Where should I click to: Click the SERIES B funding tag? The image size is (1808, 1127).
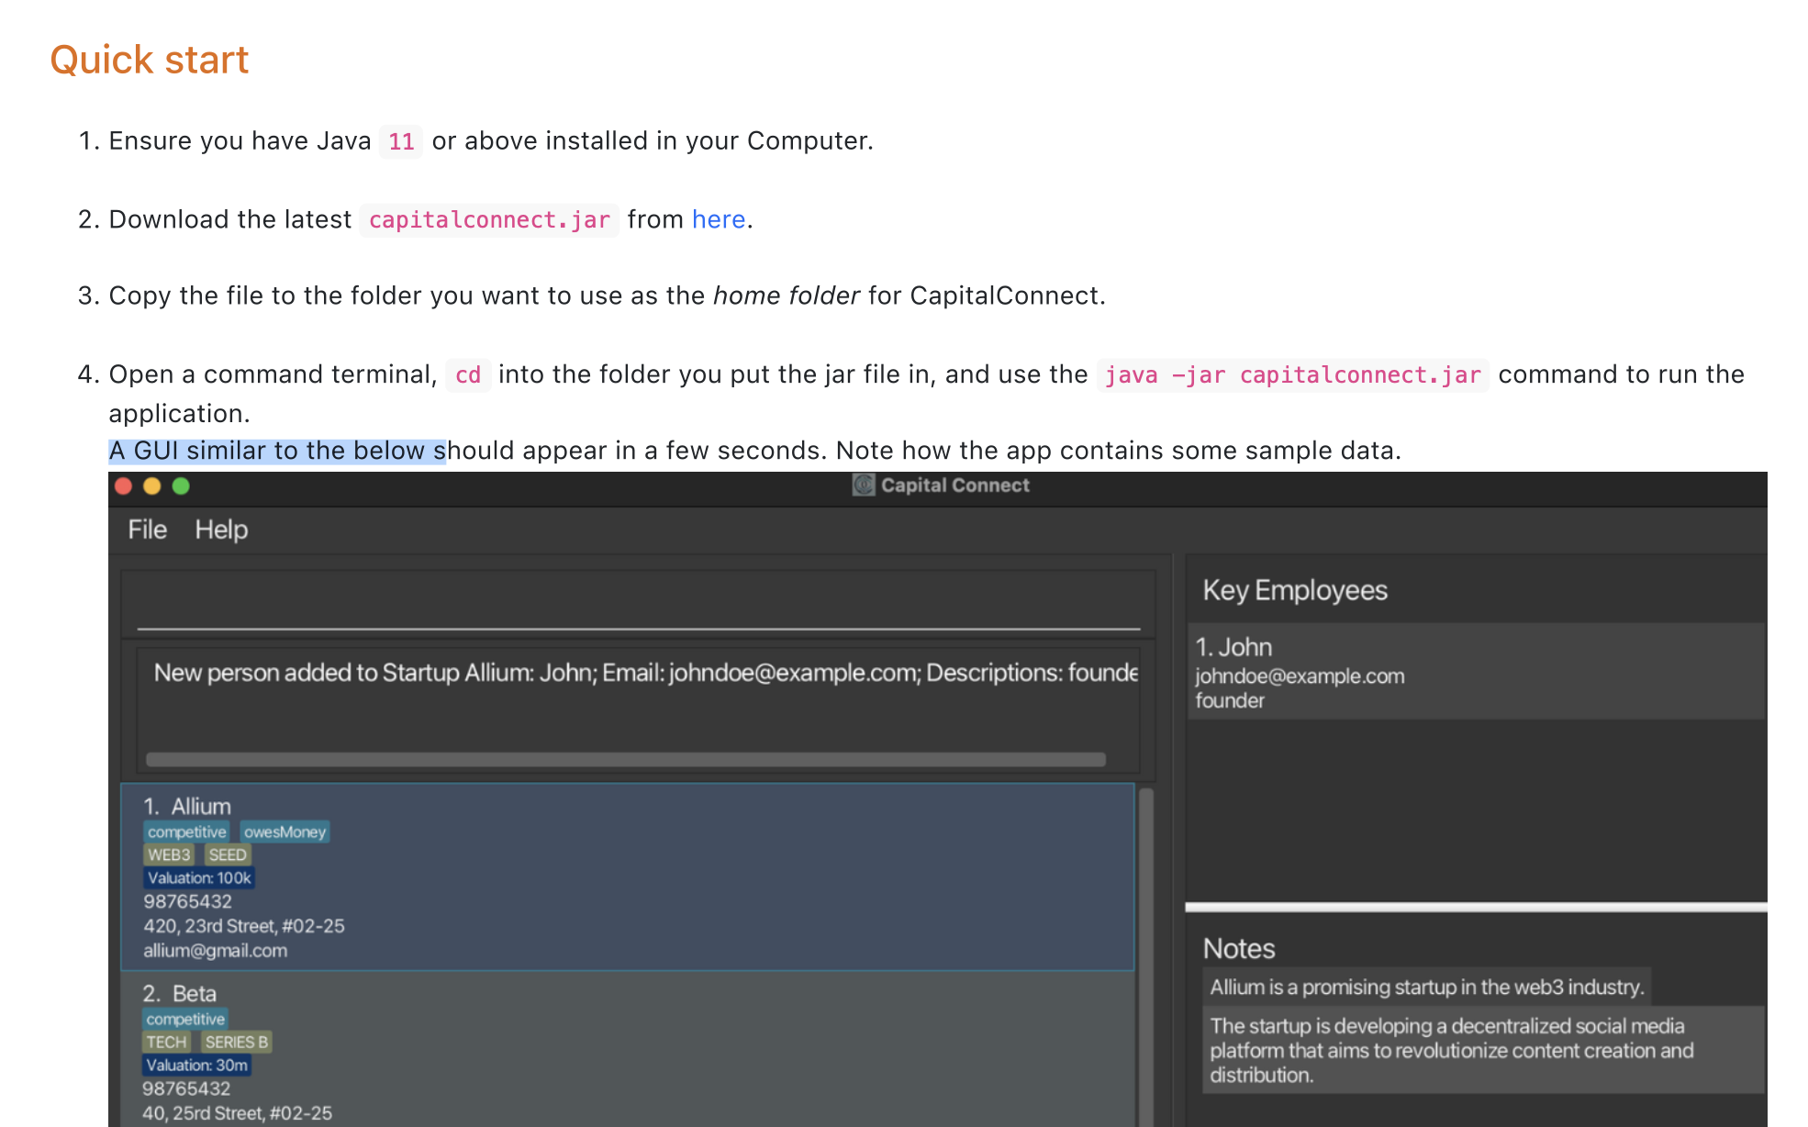[x=236, y=1042]
